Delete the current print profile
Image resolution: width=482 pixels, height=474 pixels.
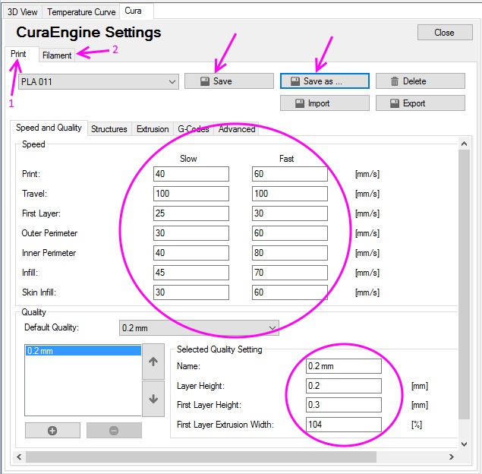click(x=420, y=81)
